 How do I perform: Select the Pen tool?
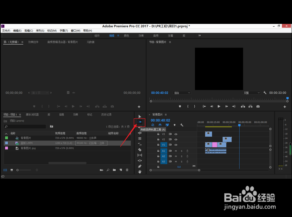click(x=140, y=166)
